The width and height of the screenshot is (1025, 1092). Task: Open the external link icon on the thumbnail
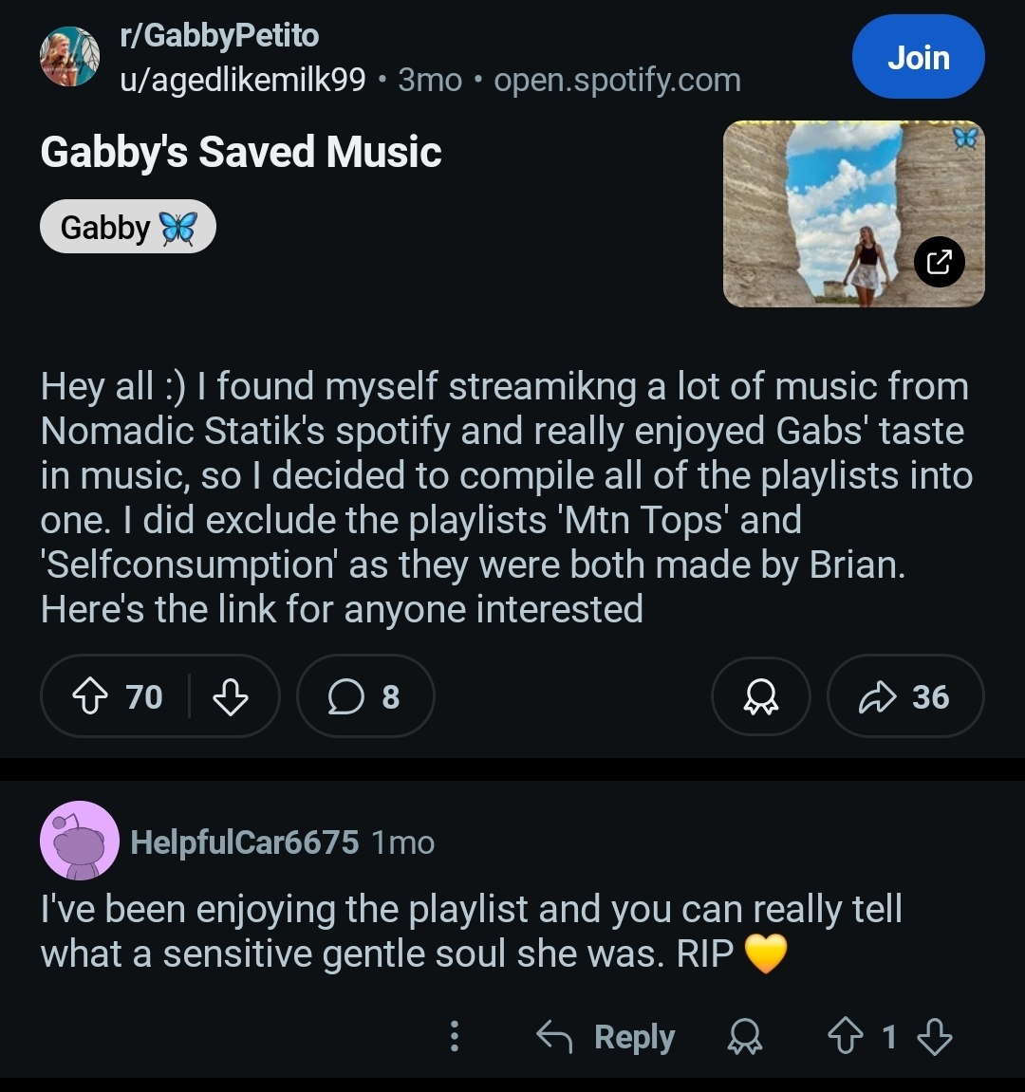click(939, 262)
